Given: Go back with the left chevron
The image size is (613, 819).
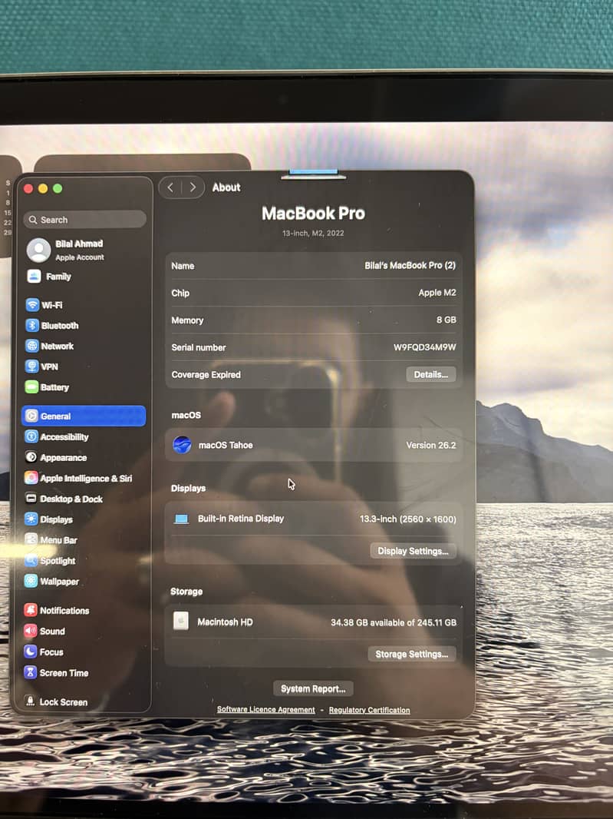Looking at the screenshot, I should tap(170, 187).
